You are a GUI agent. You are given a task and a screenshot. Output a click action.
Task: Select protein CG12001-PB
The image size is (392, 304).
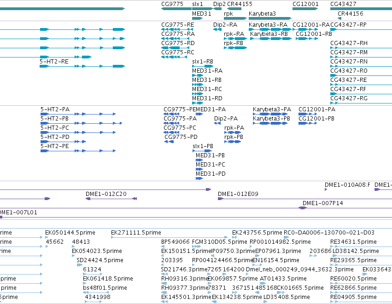click(x=316, y=119)
